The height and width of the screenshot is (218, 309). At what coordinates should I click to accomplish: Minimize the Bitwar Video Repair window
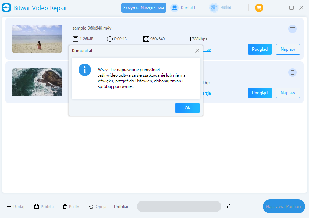[x=282, y=8]
